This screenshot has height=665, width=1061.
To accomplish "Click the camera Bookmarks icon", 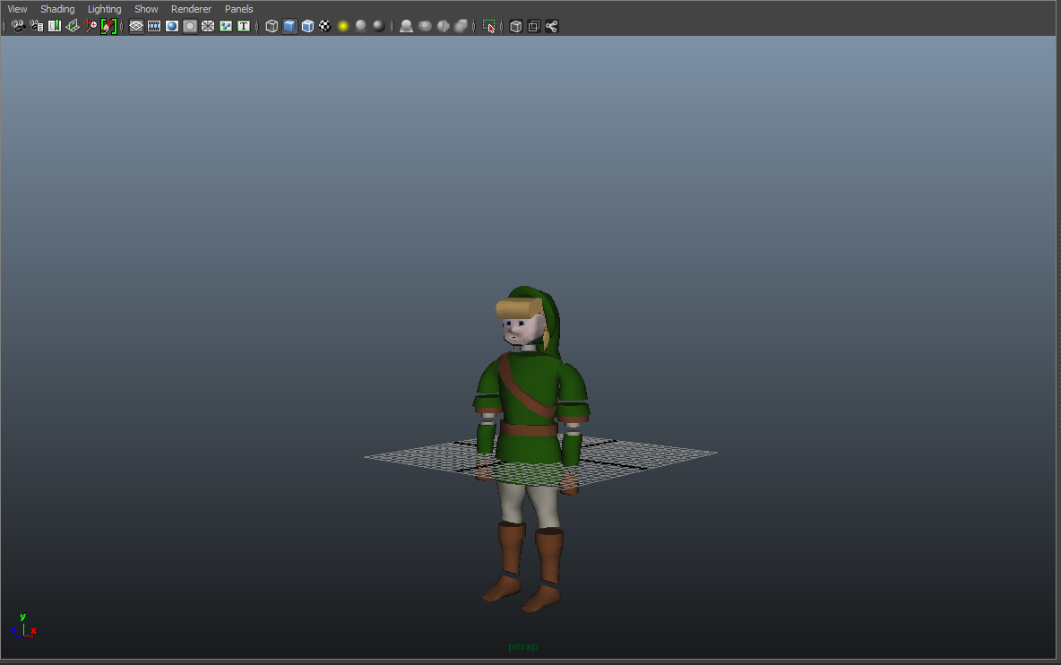I will point(55,26).
